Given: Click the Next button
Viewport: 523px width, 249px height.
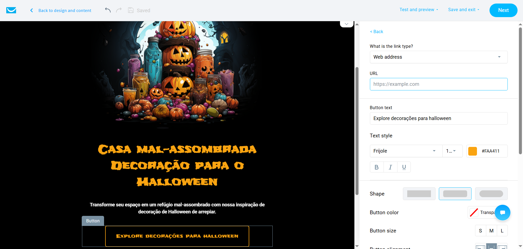Looking at the screenshot, I should pos(503,10).
